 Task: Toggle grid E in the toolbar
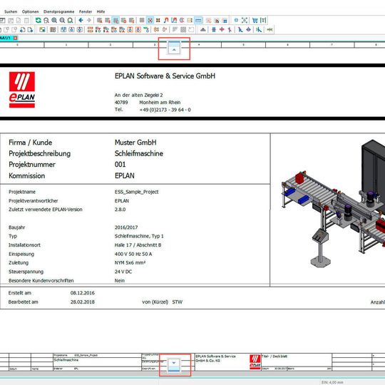(132, 21)
